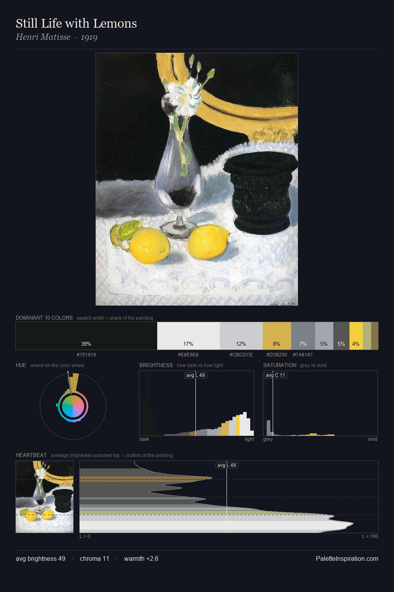Screen dimensions: 394x592
Task: Choose the brown swatch at palette end
Action: point(375,336)
